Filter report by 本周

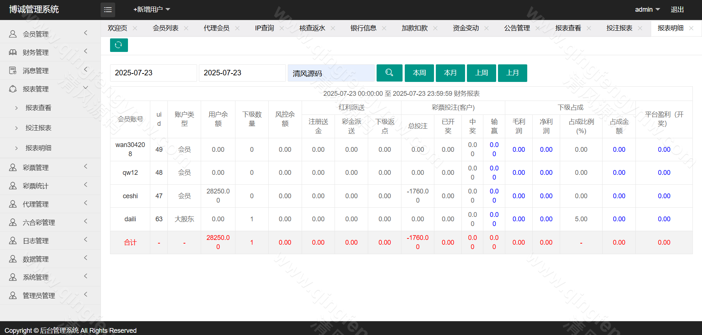click(419, 73)
